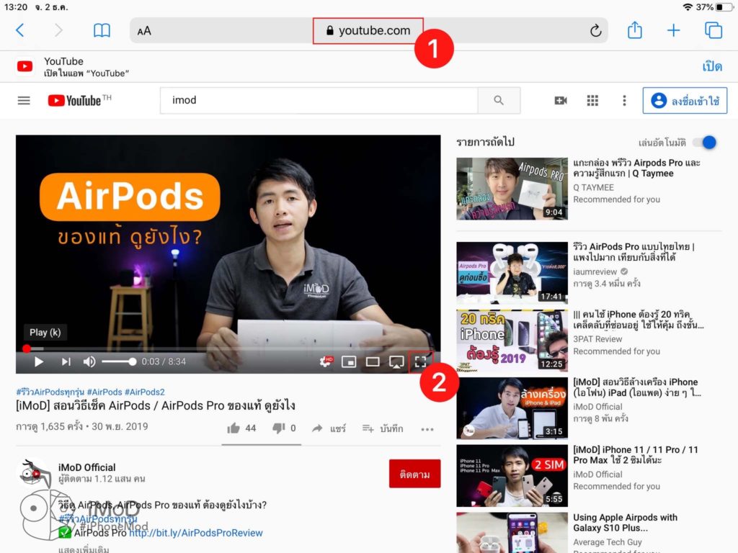Enter fullscreen mode on the video player
Screen dimensions: 738x553
point(421,362)
